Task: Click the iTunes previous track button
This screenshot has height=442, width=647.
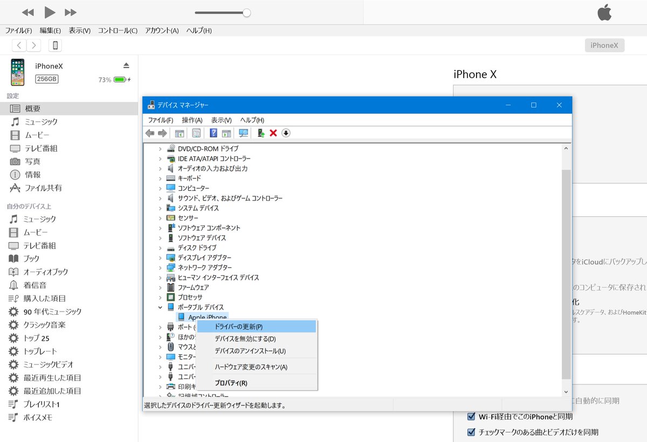Action: 28,12
